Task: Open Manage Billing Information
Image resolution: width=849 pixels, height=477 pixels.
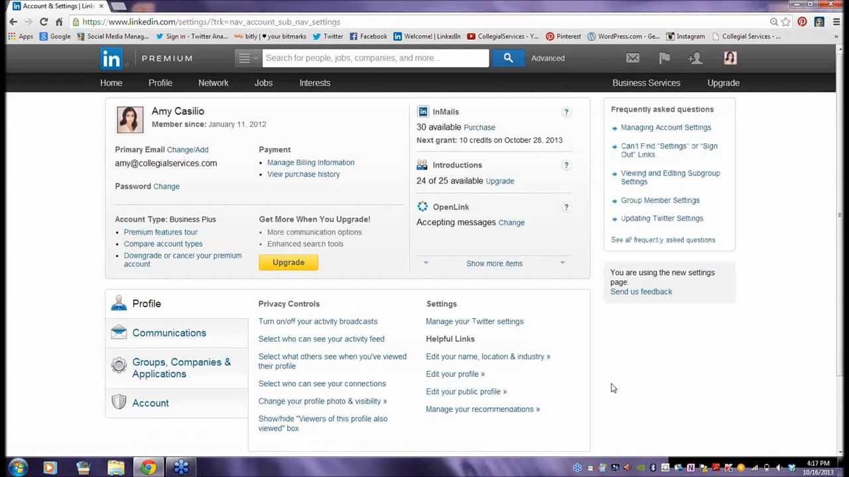Action: coord(310,162)
